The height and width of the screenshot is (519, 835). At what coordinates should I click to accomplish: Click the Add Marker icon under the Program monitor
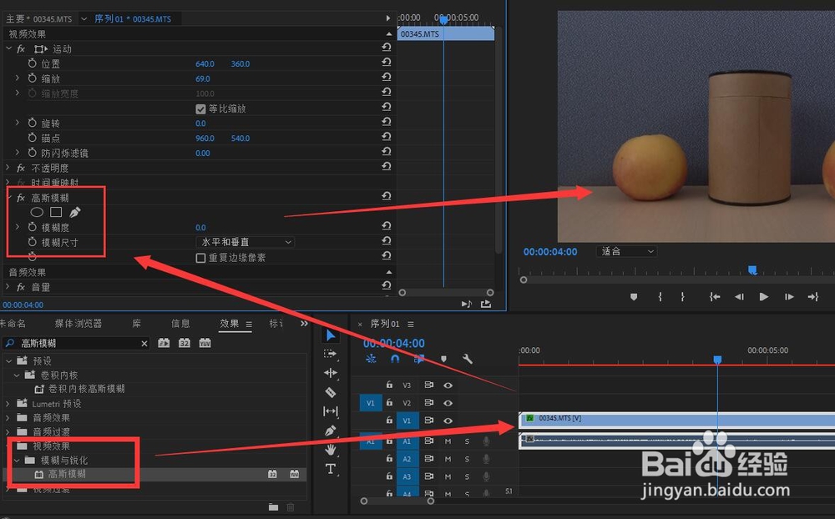(x=635, y=296)
